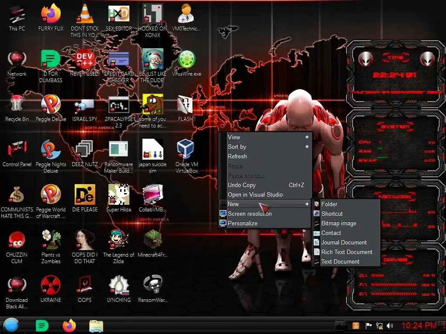The image size is (446, 334).
Task: Choose Undo Copy in context menu
Action: [265, 185]
